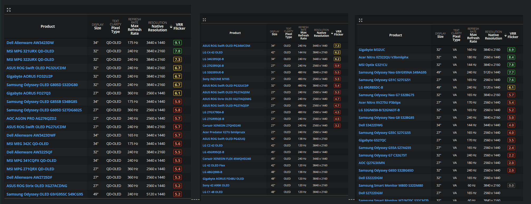Open the Gigabyte AORUS FO48U OLED link
This screenshot has width=531, height=204.
tap(223, 178)
